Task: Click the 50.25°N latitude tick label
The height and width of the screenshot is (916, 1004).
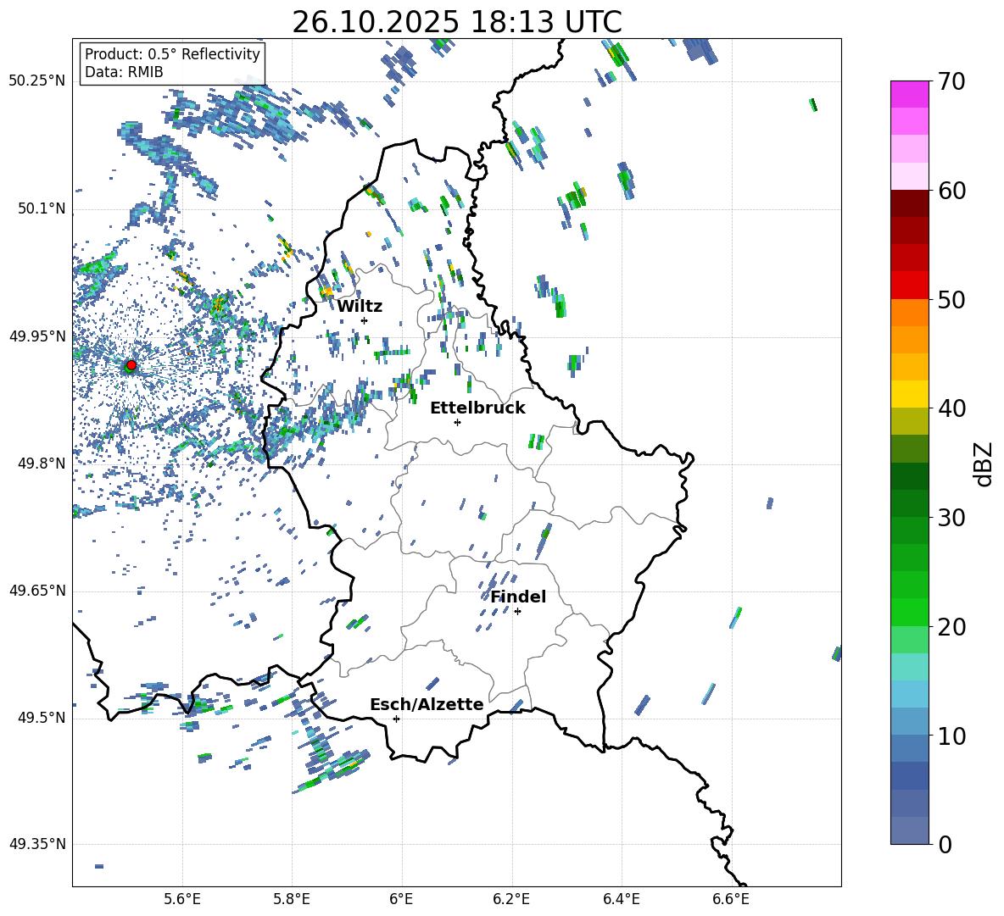Action: 36,80
